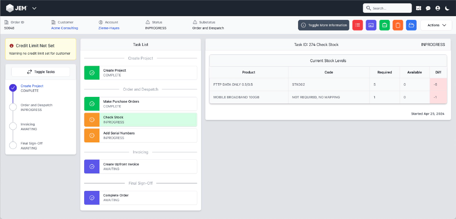The width and height of the screenshot is (456, 219).
Task: Click the Code column header
Action: tap(329, 72)
